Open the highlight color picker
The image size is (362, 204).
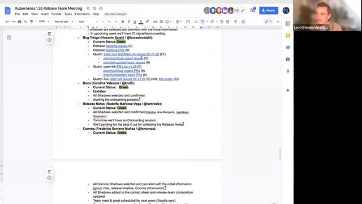click(147, 22)
